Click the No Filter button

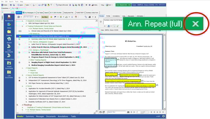click(x=45, y=17)
